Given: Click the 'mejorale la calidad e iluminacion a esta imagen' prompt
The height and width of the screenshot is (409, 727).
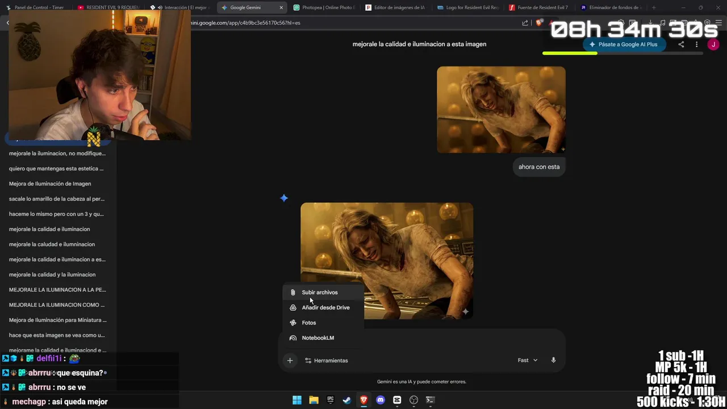Looking at the screenshot, I should point(419,44).
